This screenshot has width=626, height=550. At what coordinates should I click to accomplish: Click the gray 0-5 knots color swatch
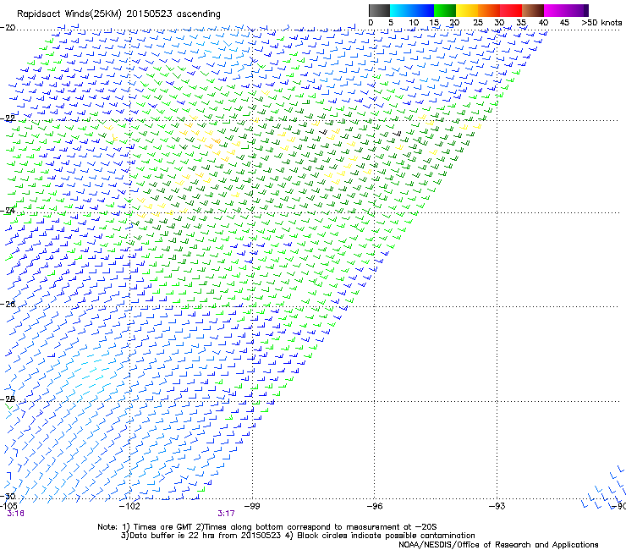pos(379,10)
